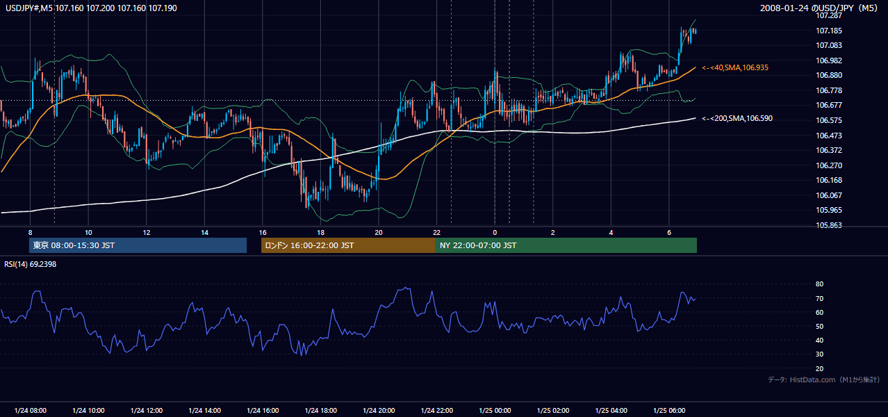Image resolution: width=888 pixels, height=417 pixels.
Task: Click the 1/25 04:00 time axis label
Action: 611,411
